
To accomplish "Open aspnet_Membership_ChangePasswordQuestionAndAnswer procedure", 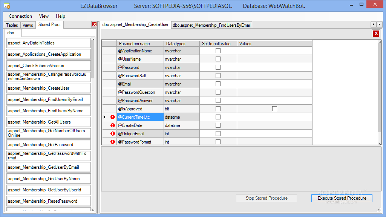I will click(49, 77).
